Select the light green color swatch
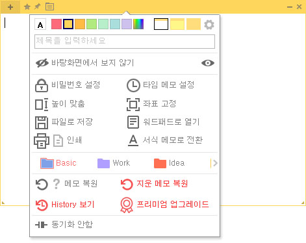Image resolution: width=306 pixels, height=243 pixels. pos(92,24)
